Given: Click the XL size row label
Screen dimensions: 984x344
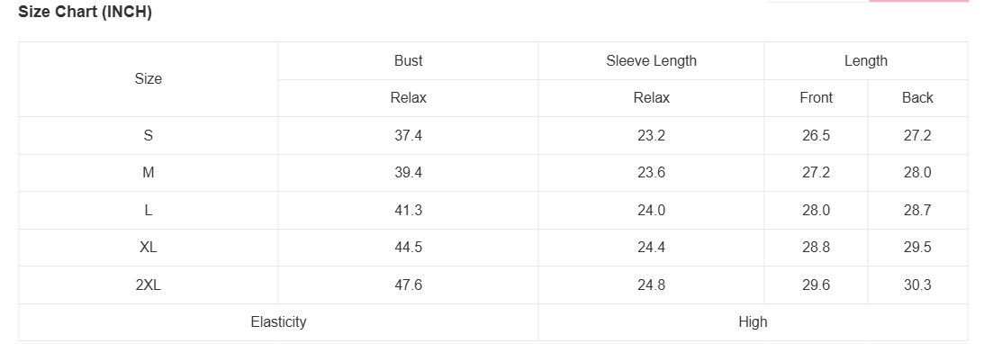Looking at the screenshot, I should (149, 248).
